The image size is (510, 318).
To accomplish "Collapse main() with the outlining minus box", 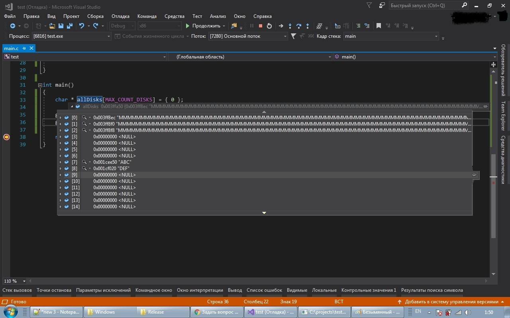I will click(x=40, y=85).
